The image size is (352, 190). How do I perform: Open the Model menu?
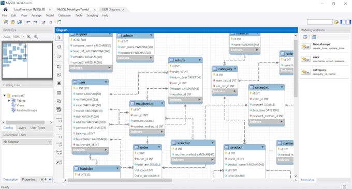click(x=50, y=15)
